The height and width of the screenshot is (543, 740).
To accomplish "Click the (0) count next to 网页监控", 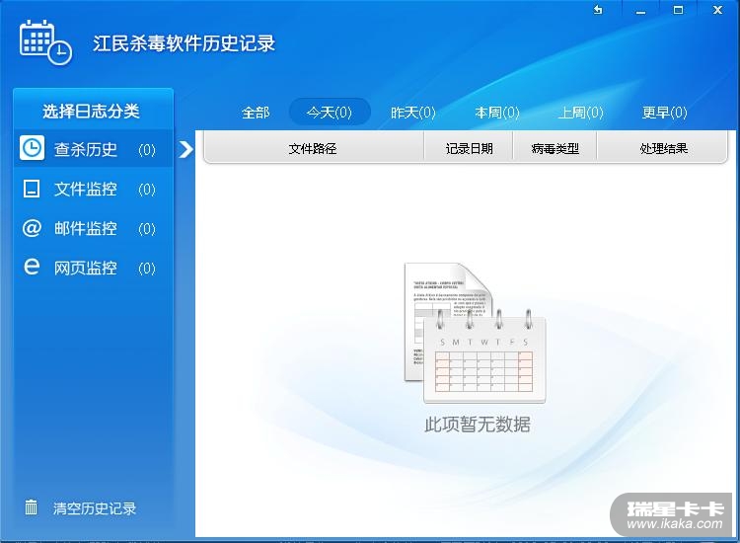I will (147, 269).
